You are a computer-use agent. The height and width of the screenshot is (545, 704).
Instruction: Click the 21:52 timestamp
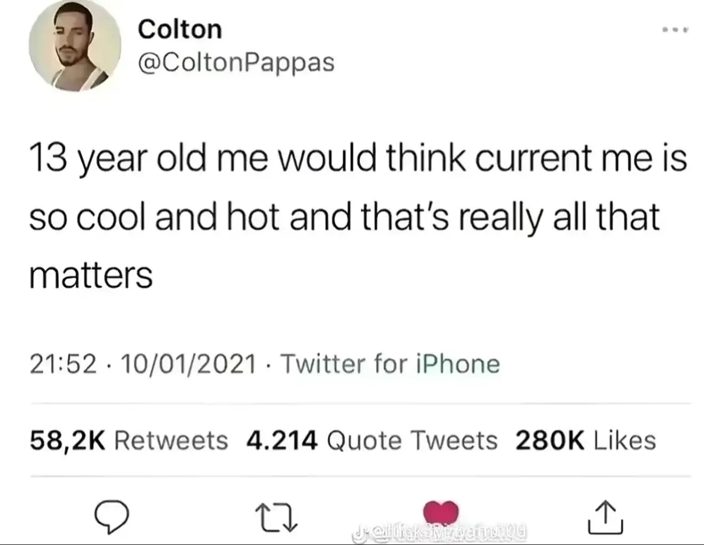pos(63,364)
